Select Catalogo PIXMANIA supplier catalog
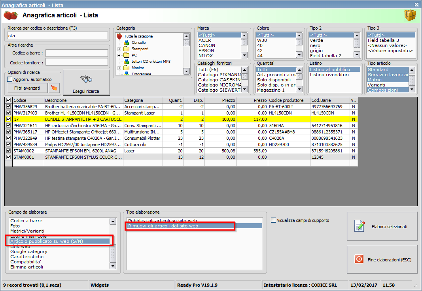Screen dimensions: 422x291 [220, 75]
